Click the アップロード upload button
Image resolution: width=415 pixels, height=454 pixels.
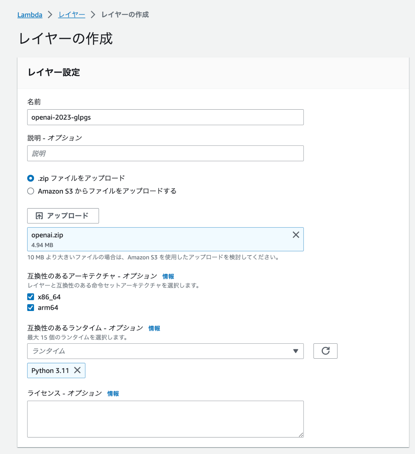click(63, 216)
